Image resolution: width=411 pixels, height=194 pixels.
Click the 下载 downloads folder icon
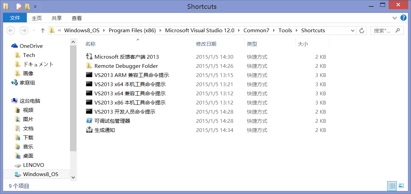click(x=18, y=137)
